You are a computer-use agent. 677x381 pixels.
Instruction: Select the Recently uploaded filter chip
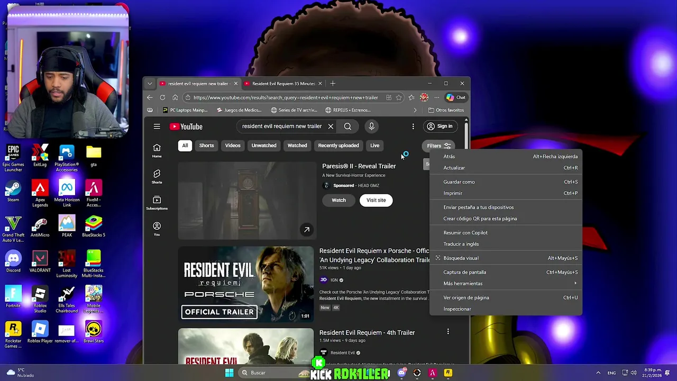(x=338, y=146)
